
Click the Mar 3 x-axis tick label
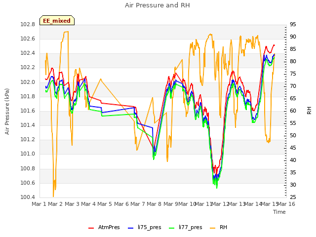(72, 204)
